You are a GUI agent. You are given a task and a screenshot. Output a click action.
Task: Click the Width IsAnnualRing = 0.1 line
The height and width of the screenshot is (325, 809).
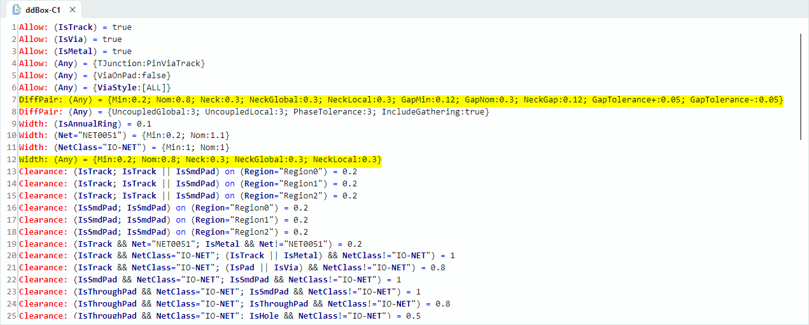(x=85, y=124)
